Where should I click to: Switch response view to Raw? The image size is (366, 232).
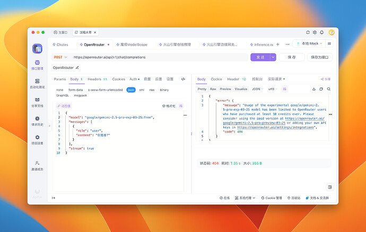click(x=213, y=89)
